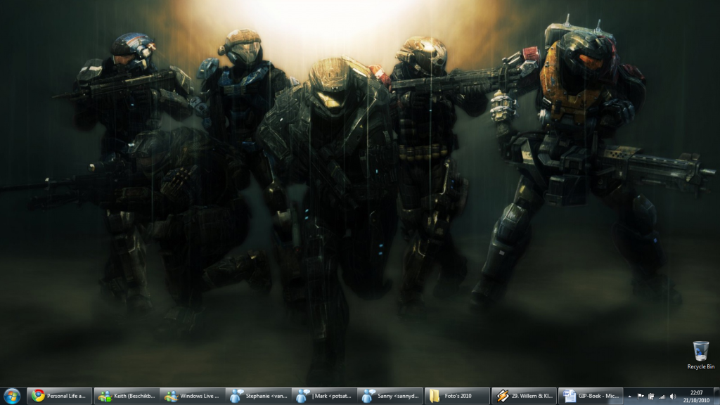This screenshot has width=720, height=405.
Task: Open Stephanie chat conversation window
Action: point(258,396)
